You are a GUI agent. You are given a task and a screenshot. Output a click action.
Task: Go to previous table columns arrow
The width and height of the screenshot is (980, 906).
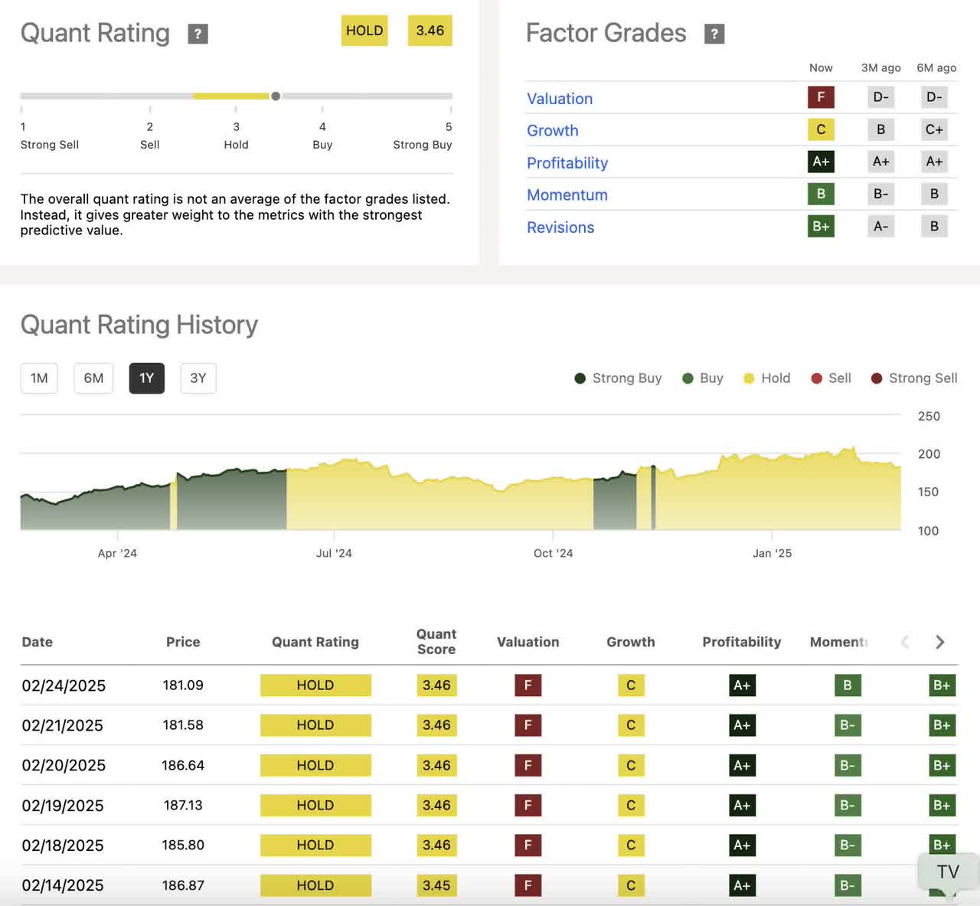click(x=905, y=642)
